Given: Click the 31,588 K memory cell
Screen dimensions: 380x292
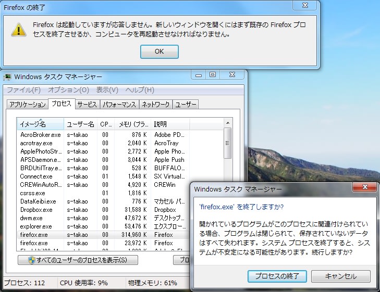Looking at the screenshot, I should coord(136,210).
